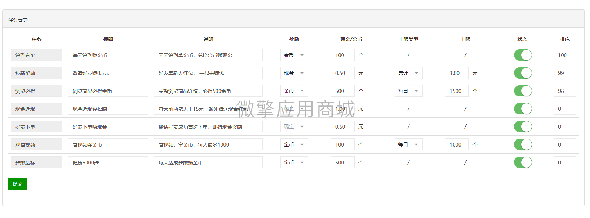The image size is (590, 218).
Task: Click the 提交 submit button
Action: pos(18,184)
